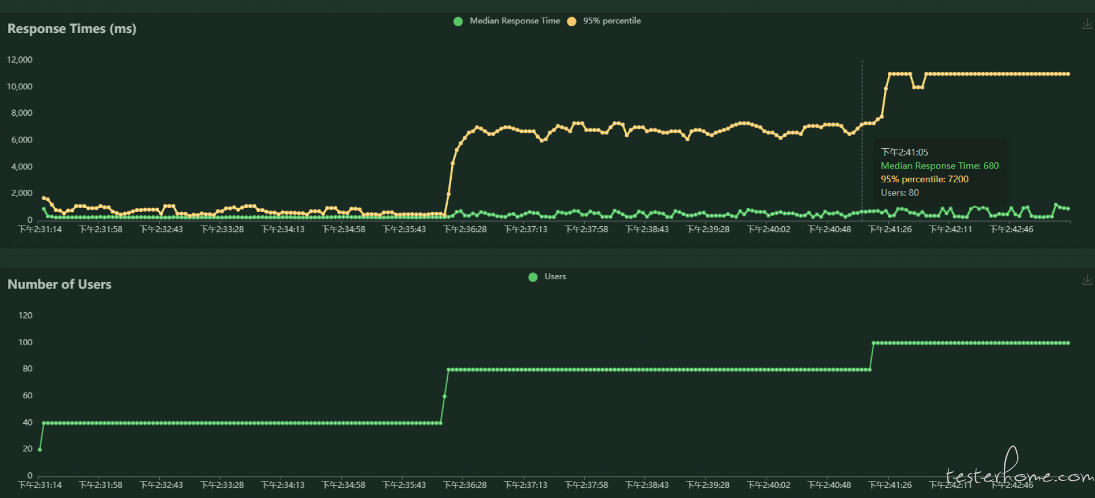
Task: Click the dashed hover line in Response Times chart
Action: [x=862, y=140]
